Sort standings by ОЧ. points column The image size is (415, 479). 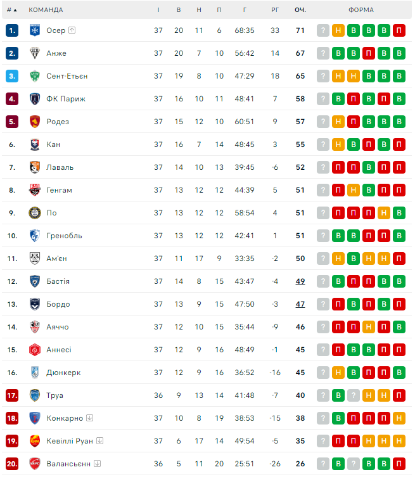click(x=300, y=10)
